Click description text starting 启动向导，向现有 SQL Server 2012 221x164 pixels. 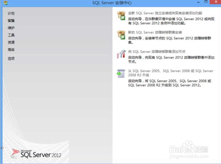(x=171, y=60)
